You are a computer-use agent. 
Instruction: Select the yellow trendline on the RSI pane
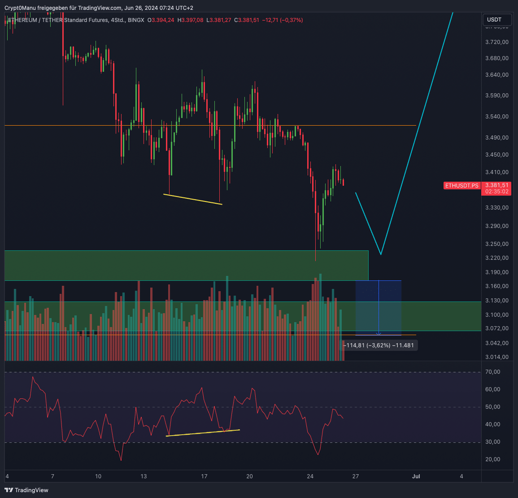point(203,433)
